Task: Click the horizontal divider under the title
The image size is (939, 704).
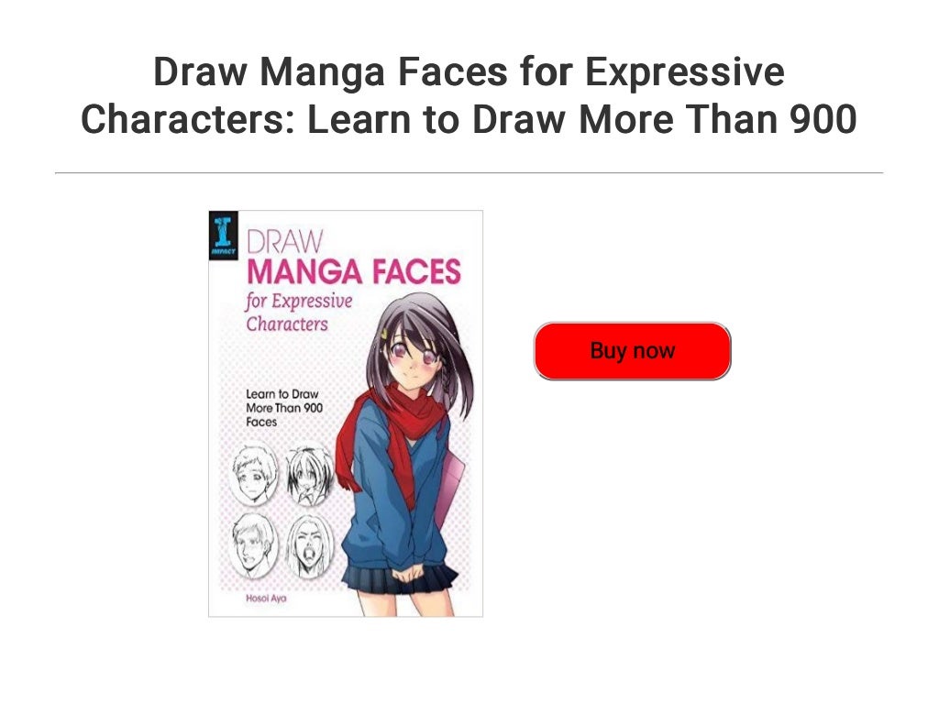Action: tap(469, 173)
